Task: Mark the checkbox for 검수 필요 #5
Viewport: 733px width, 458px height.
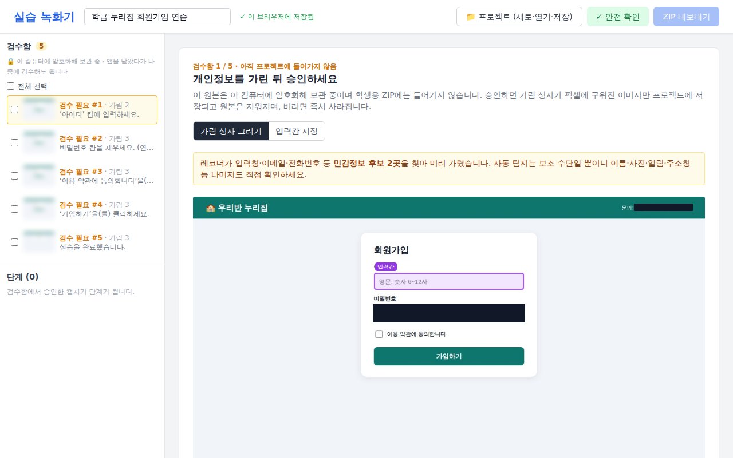Action: [15, 242]
